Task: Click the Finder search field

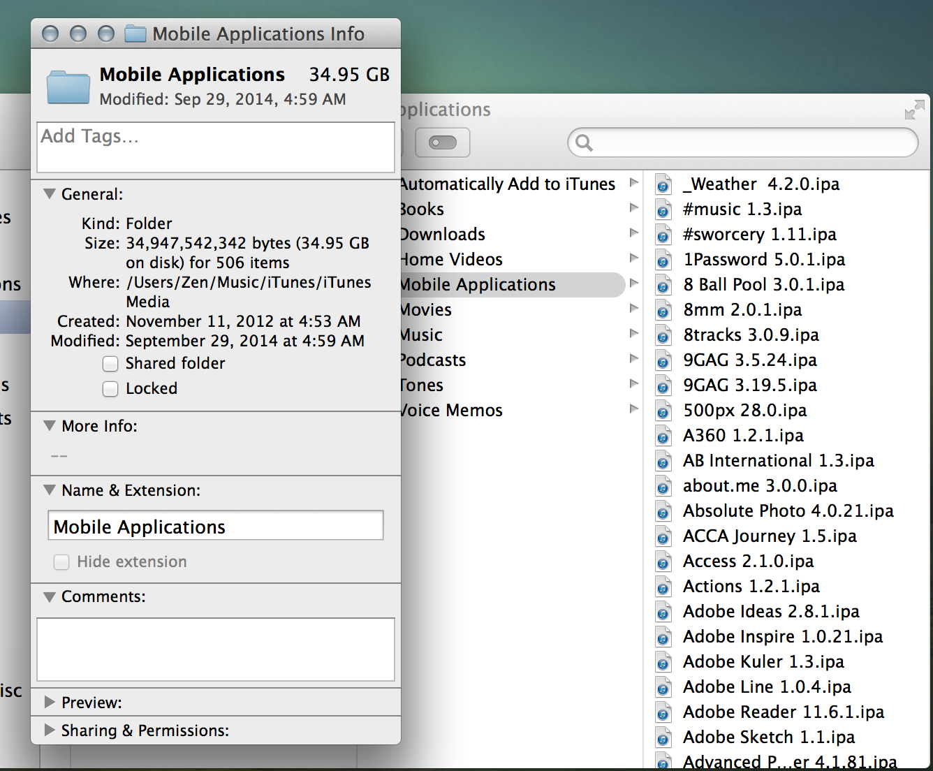Action: (x=743, y=143)
